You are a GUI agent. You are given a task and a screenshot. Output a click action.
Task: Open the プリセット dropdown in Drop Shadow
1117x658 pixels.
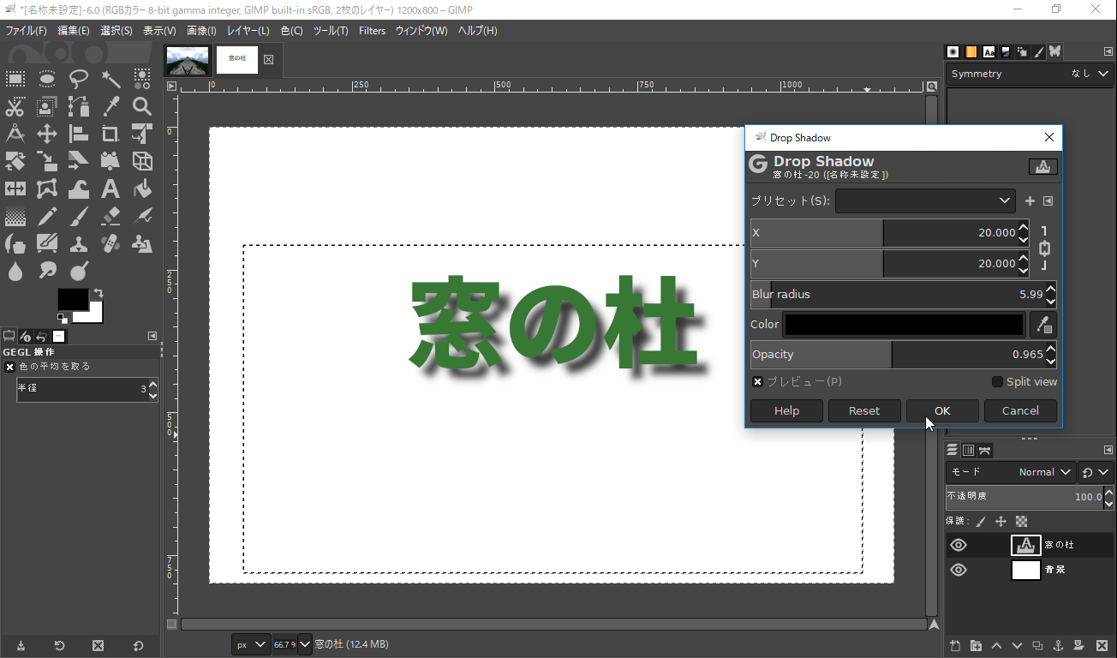925,200
